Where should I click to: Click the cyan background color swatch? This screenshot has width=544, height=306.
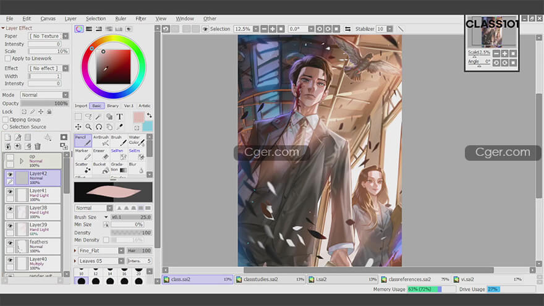pyautogui.click(x=148, y=126)
